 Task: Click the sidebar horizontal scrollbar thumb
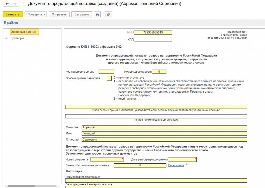click(21, 186)
